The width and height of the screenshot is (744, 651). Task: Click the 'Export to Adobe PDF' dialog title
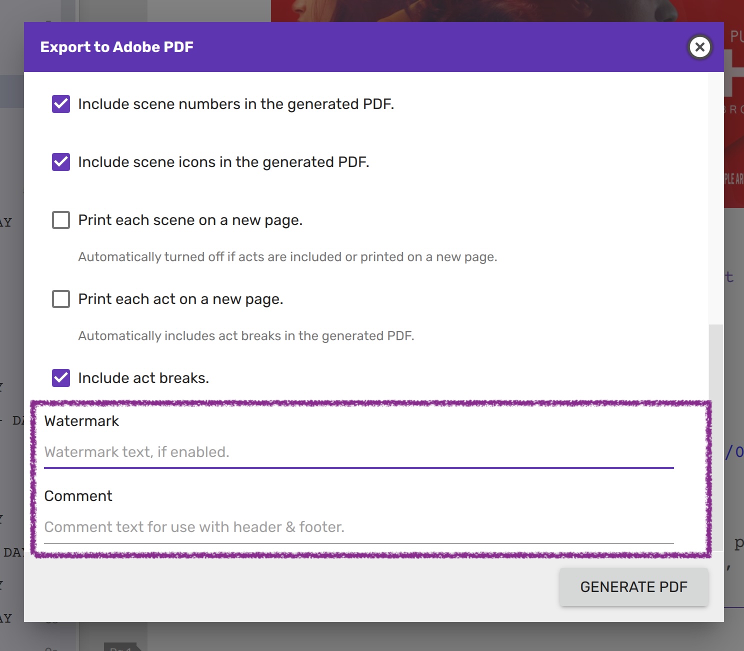(116, 47)
